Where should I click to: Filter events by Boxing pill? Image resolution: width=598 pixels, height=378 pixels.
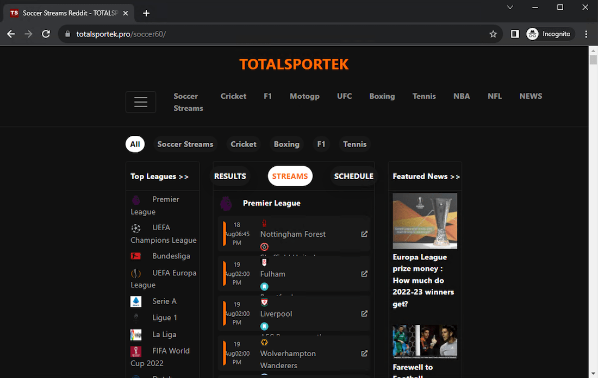pyautogui.click(x=286, y=144)
